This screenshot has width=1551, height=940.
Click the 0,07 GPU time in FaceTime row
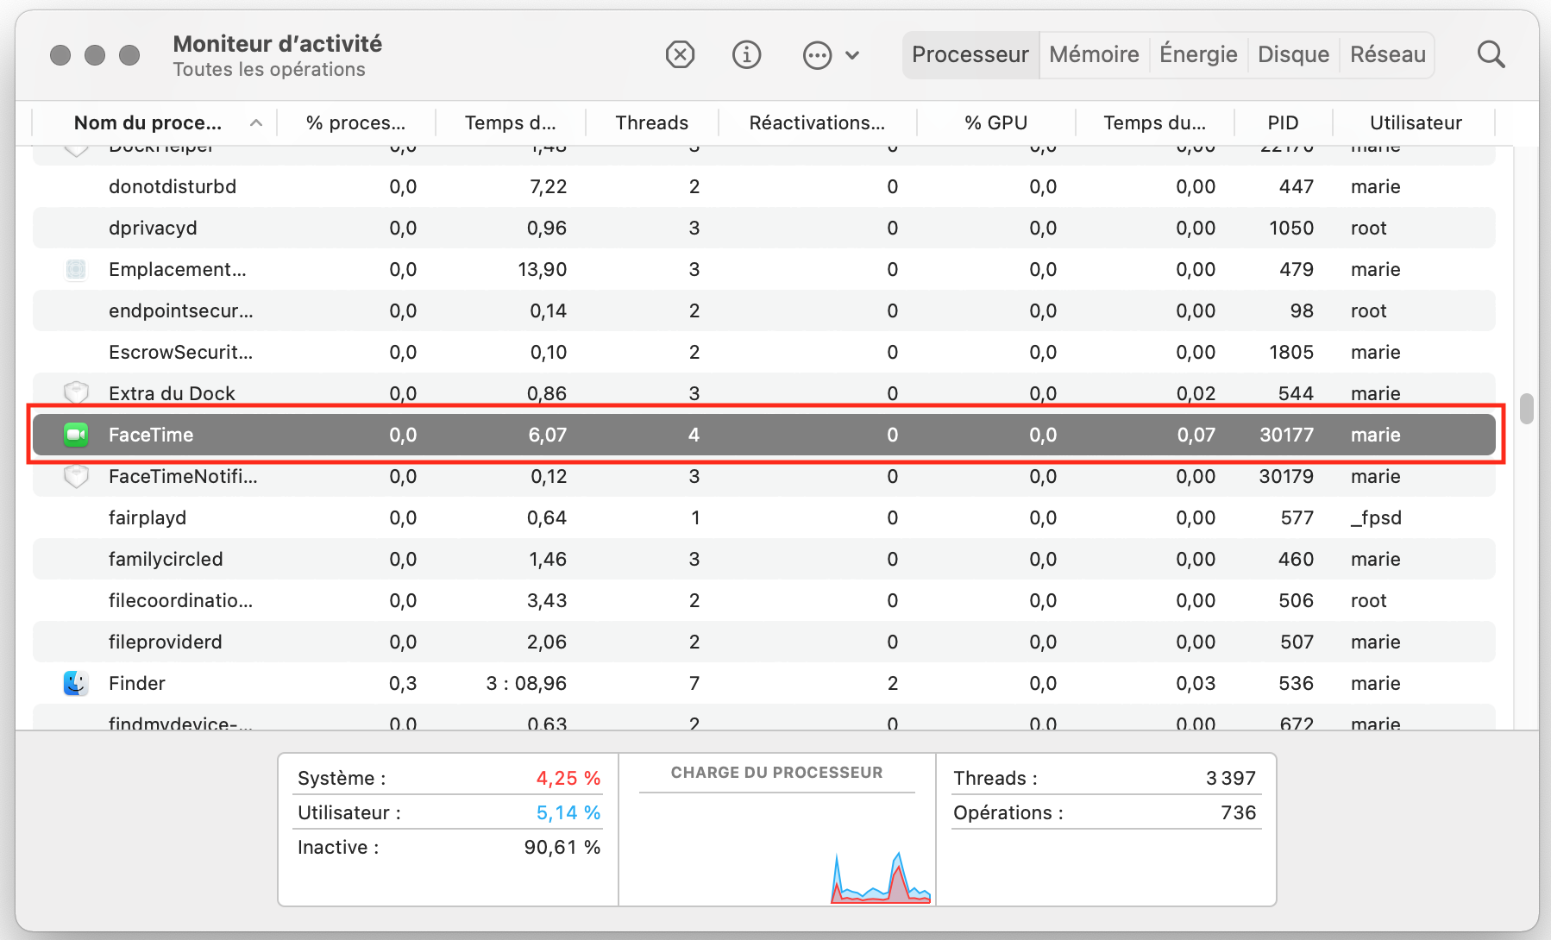click(1196, 435)
